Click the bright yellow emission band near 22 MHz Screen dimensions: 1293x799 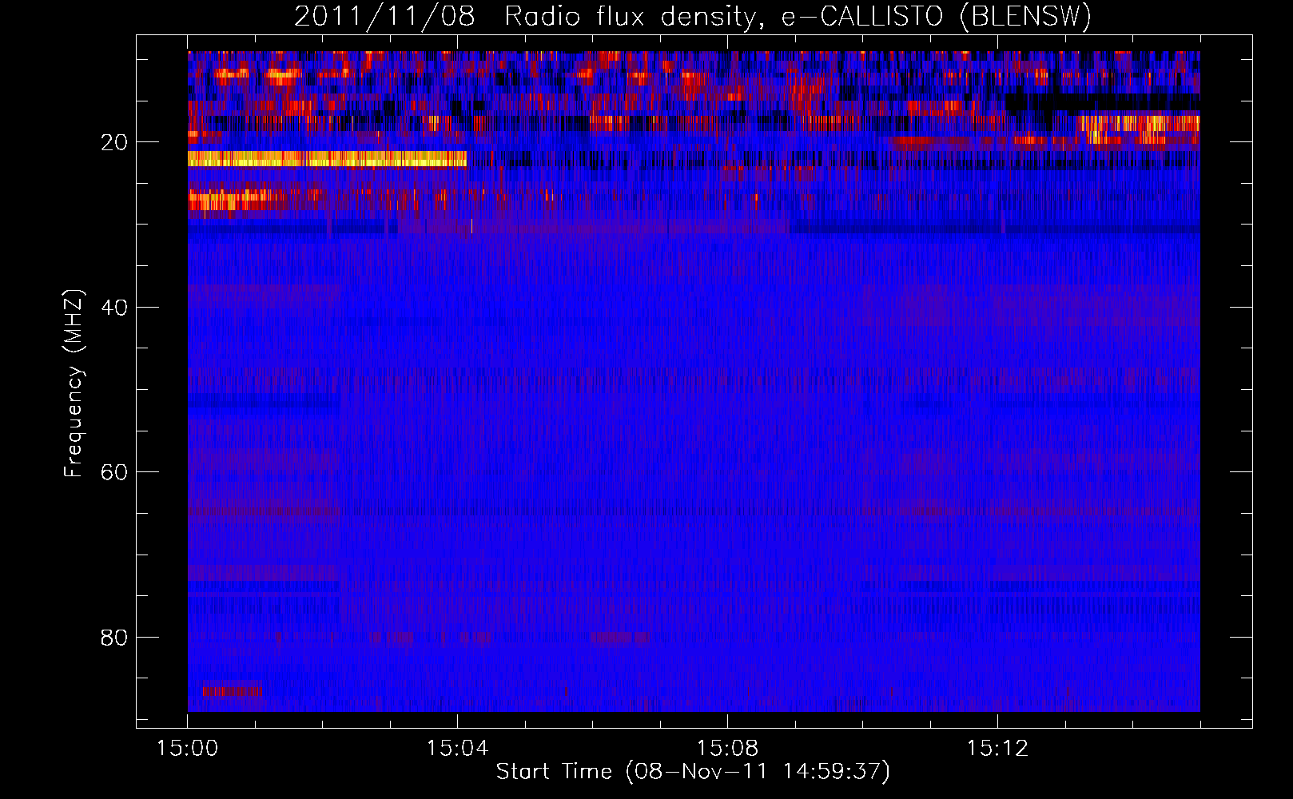(327, 159)
